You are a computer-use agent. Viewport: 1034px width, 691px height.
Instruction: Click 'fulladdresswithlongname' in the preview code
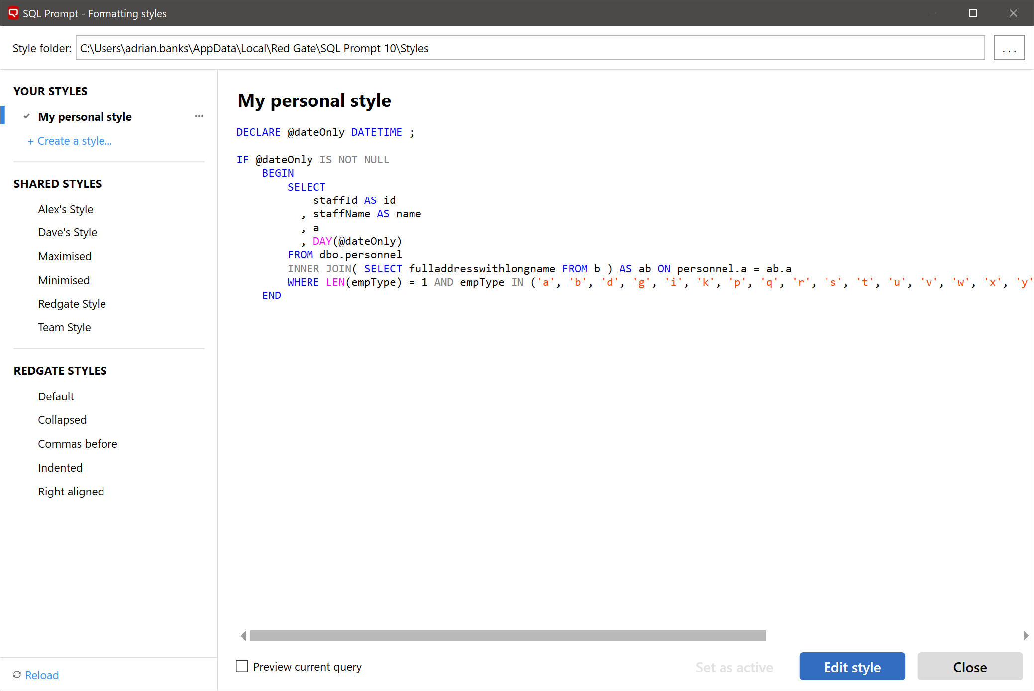[482, 269]
